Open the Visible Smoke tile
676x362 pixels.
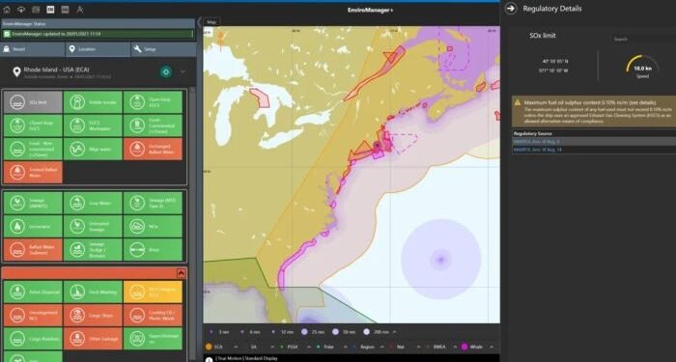point(93,102)
